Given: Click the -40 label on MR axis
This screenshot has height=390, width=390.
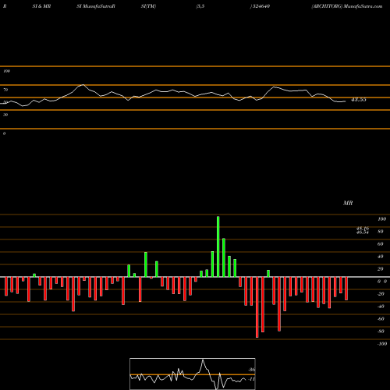Looking at the screenshot, I should point(381,307).
